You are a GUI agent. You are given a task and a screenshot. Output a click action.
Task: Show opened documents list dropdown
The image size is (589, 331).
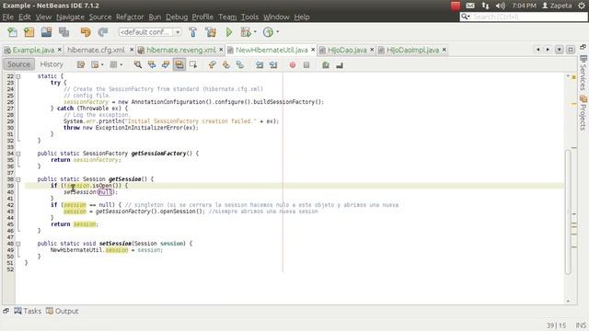[560, 50]
